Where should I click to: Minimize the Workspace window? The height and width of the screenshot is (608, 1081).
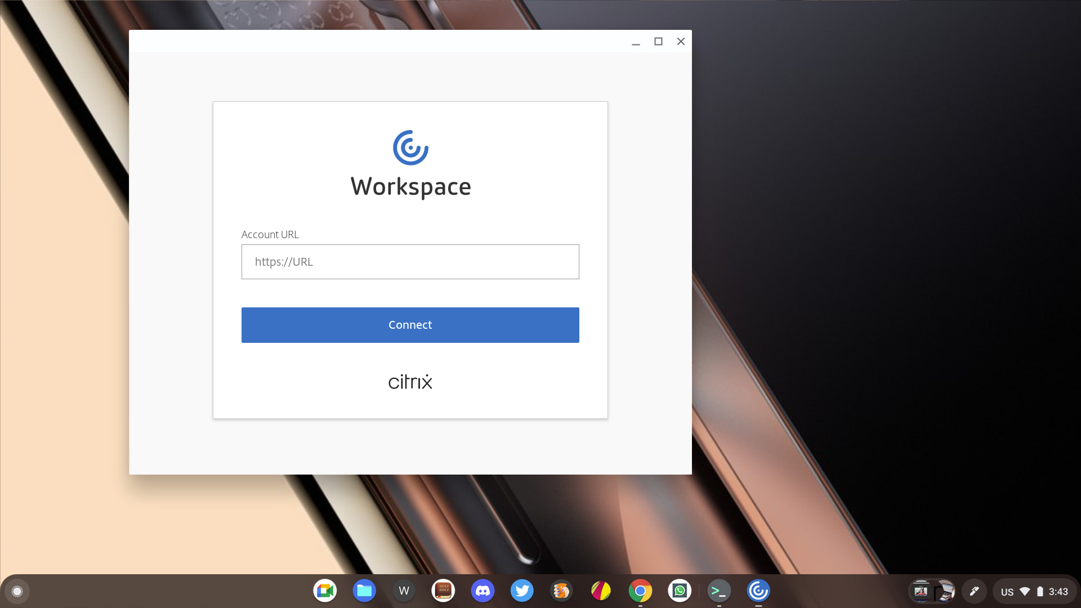click(636, 42)
